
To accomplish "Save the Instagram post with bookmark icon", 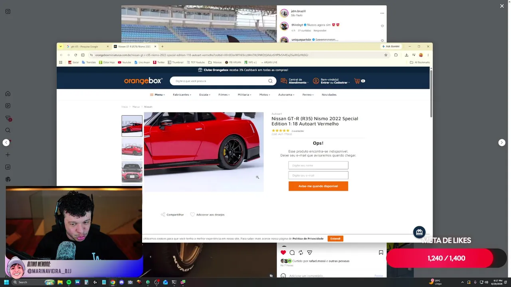I will click(381, 252).
